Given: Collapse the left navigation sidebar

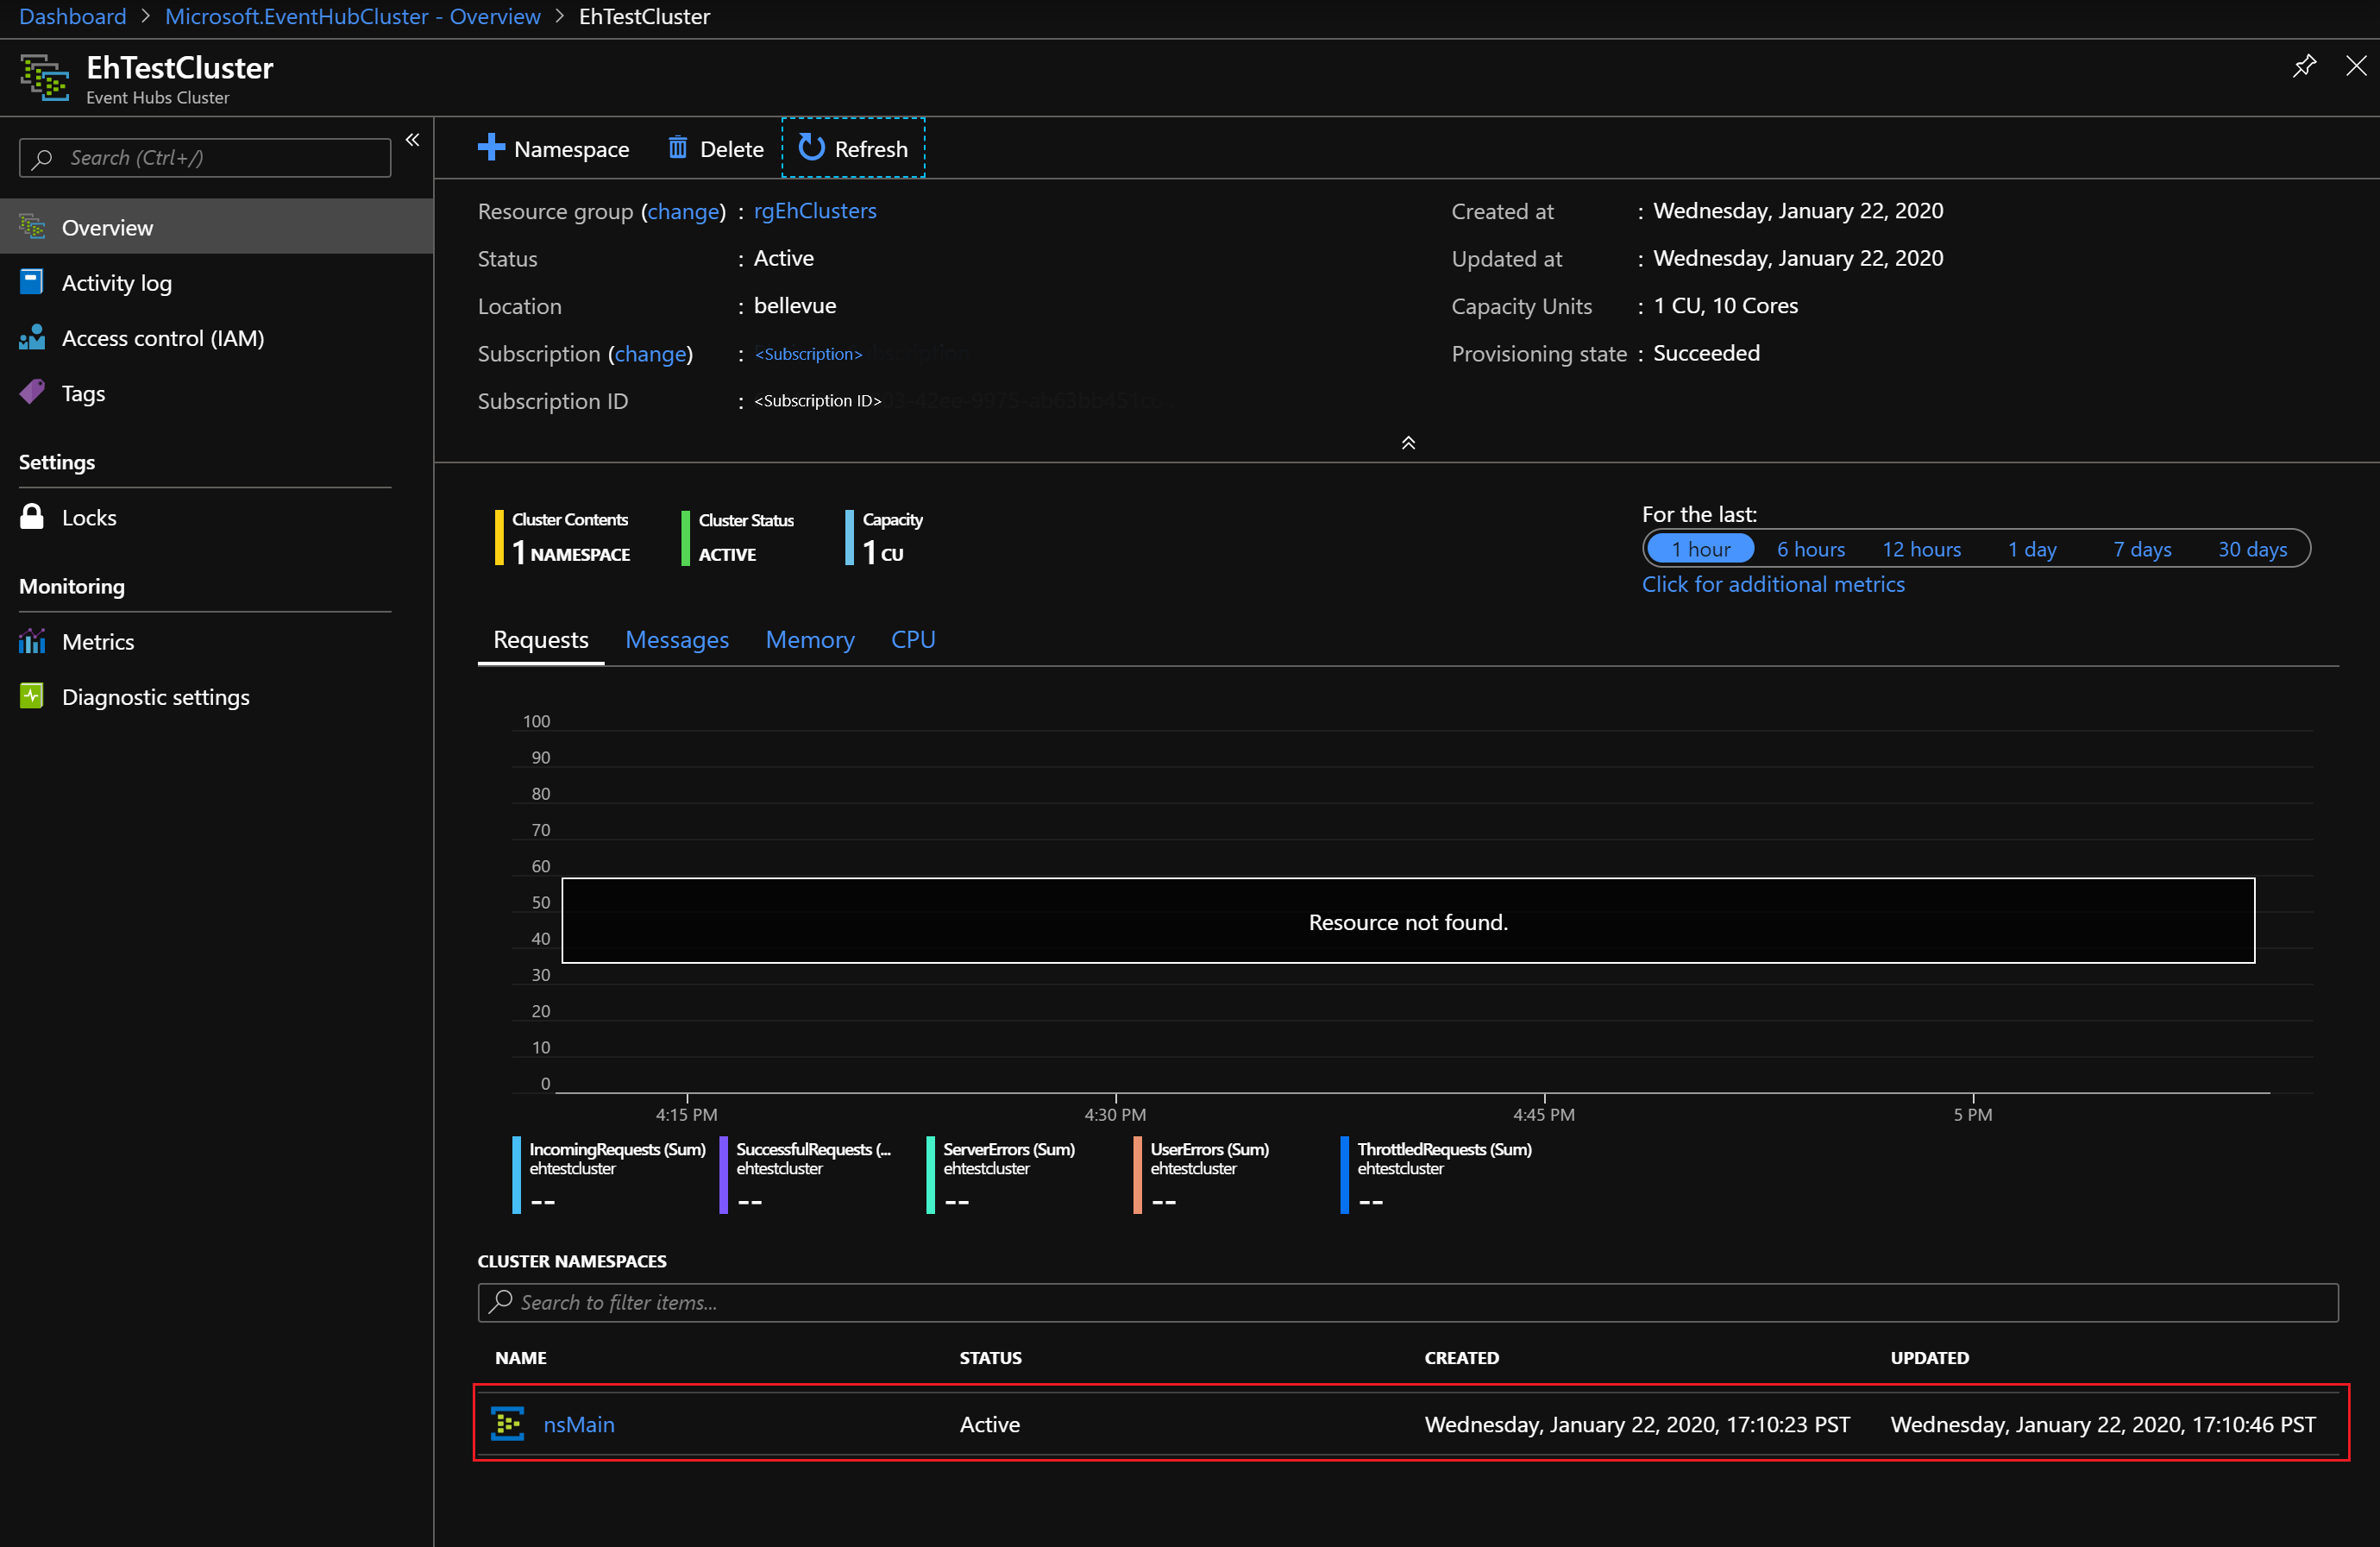Looking at the screenshot, I should 412,140.
